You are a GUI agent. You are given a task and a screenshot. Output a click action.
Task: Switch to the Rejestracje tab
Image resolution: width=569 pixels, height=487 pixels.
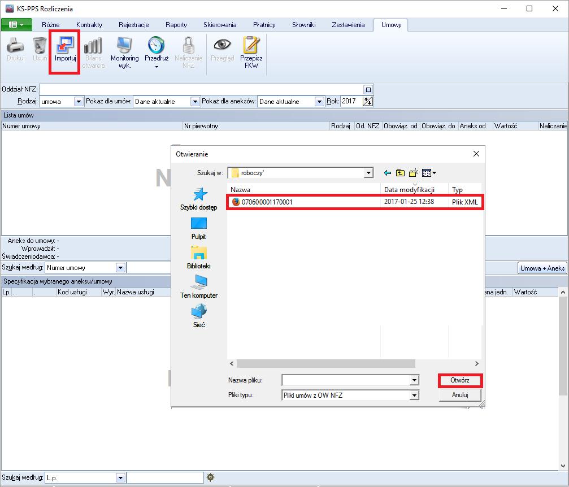click(133, 25)
